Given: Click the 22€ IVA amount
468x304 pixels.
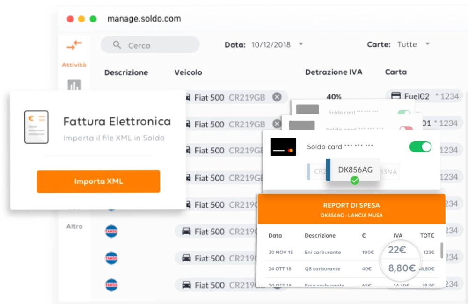Looking at the screenshot, I should [x=397, y=249].
